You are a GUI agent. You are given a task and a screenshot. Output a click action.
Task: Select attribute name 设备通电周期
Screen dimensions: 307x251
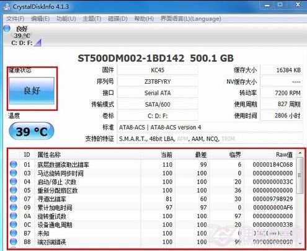pyautogui.click(x=55, y=224)
